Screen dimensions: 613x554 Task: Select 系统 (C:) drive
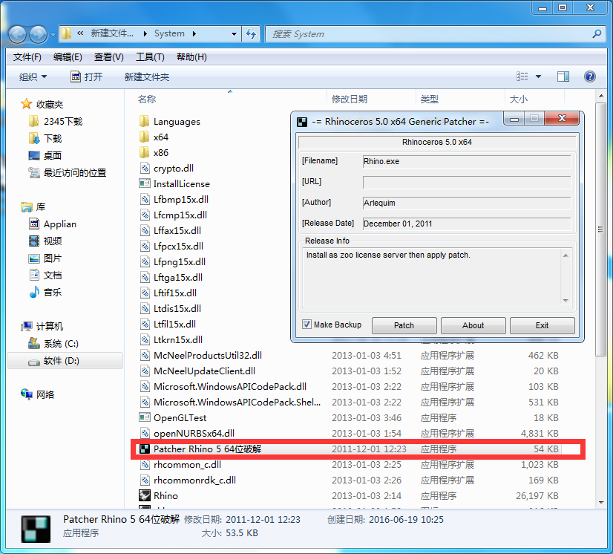click(x=53, y=344)
